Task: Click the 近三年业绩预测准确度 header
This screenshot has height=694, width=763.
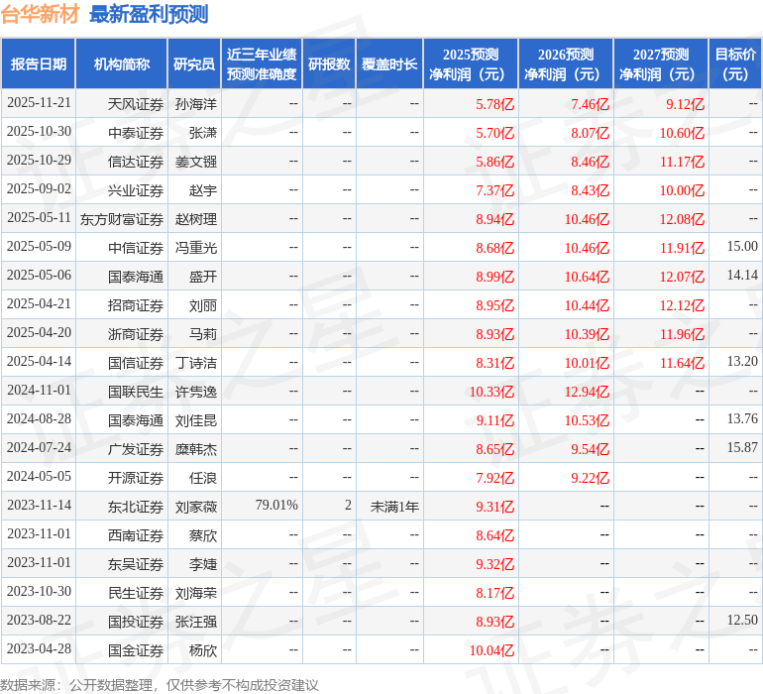Action: click(x=262, y=64)
